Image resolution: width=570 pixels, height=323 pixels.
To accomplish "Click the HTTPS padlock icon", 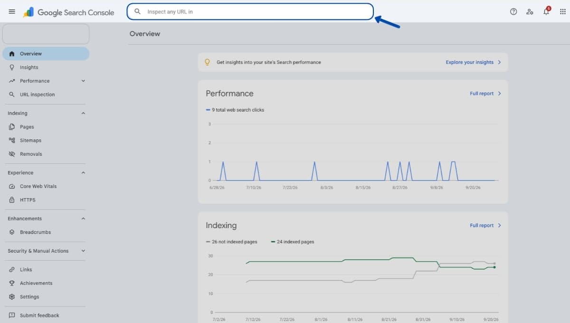I will (12, 200).
